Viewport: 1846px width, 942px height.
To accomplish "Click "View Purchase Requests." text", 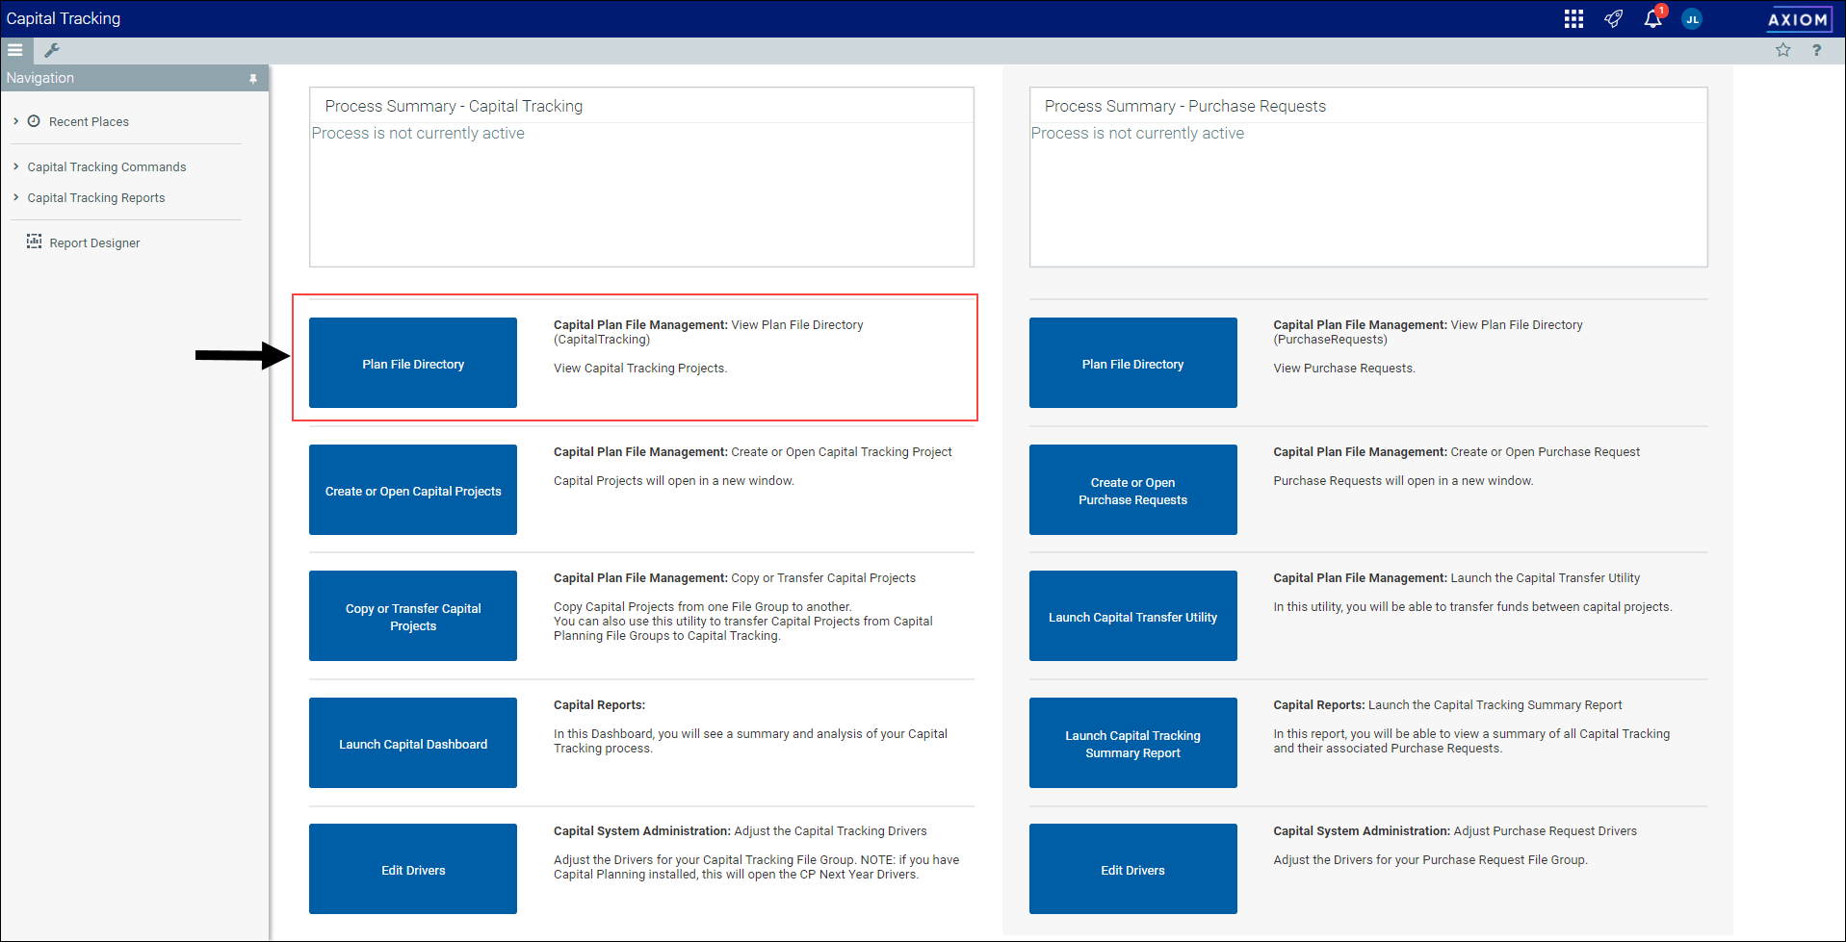I will tap(1344, 369).
